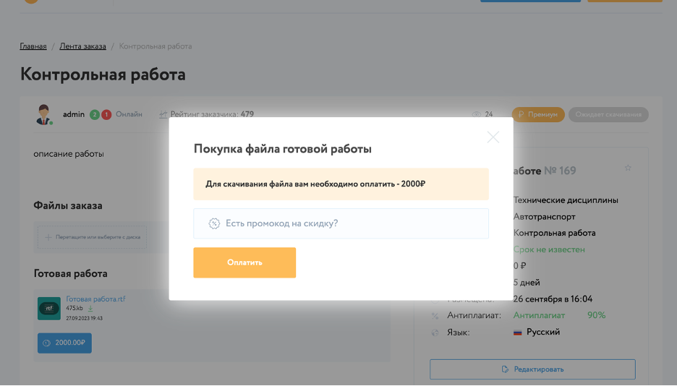Click the Редактировать button
677x386 pixels.
point(532,369)
